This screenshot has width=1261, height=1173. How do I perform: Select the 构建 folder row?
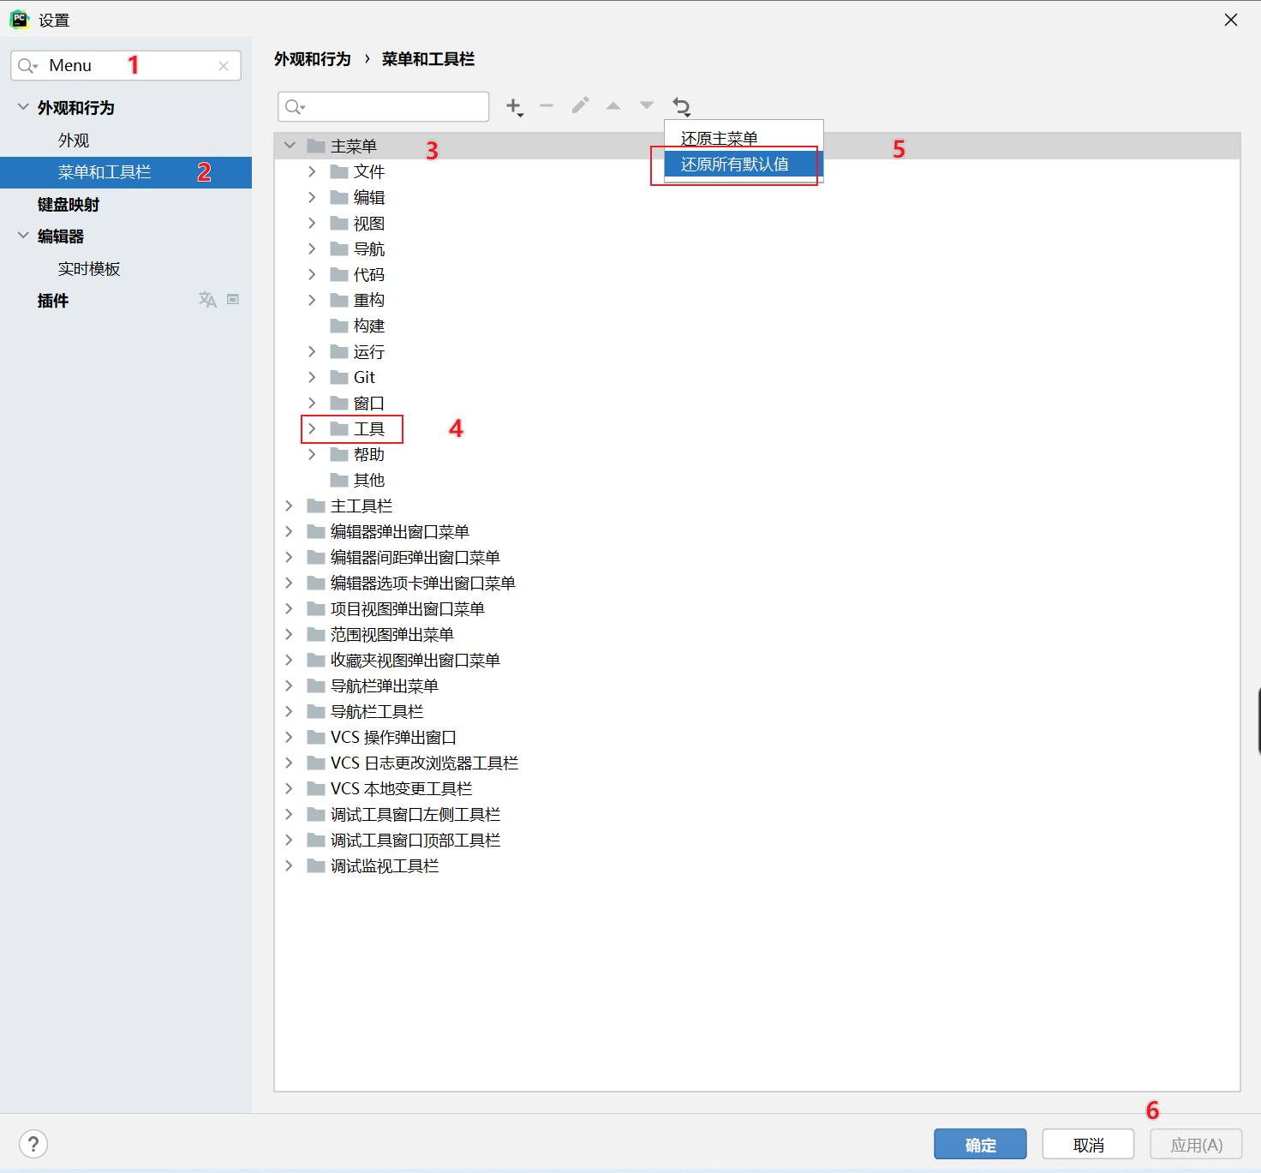pyautogui.click(x=757, y=326)
